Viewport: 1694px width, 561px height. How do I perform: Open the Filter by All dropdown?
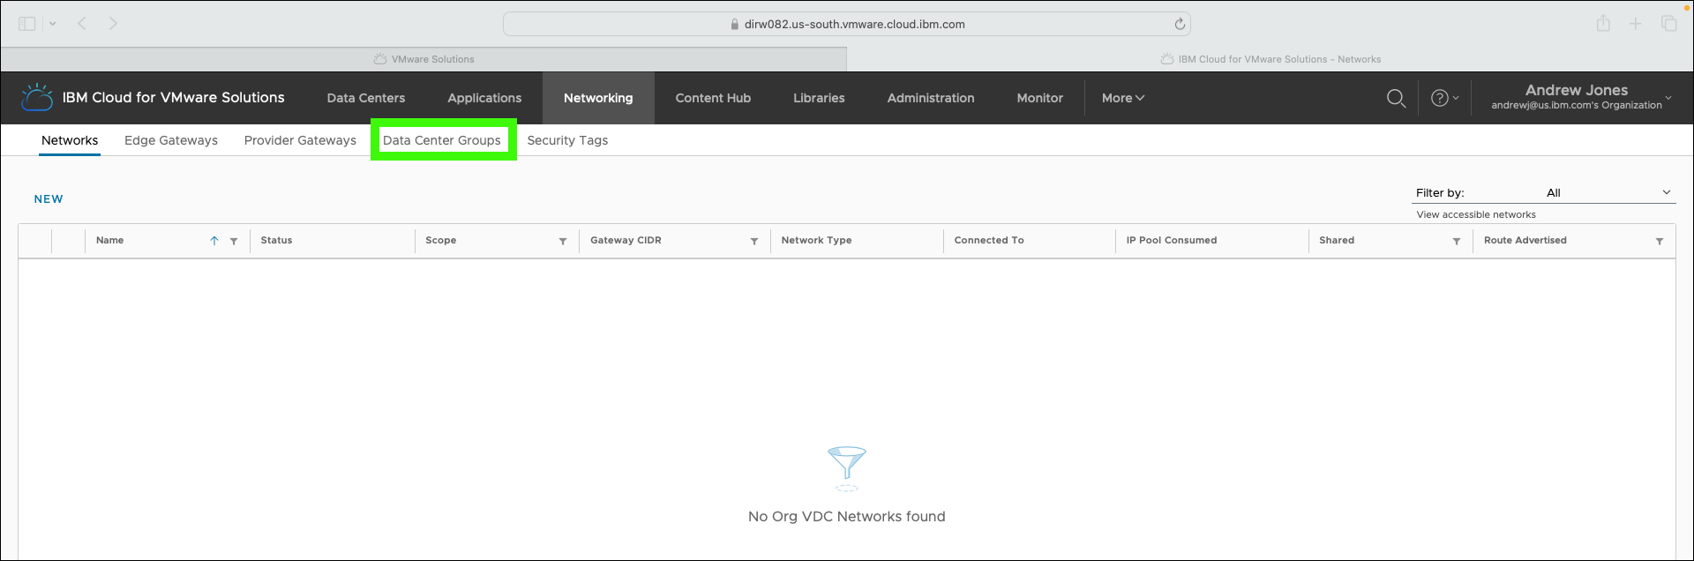1544,192
